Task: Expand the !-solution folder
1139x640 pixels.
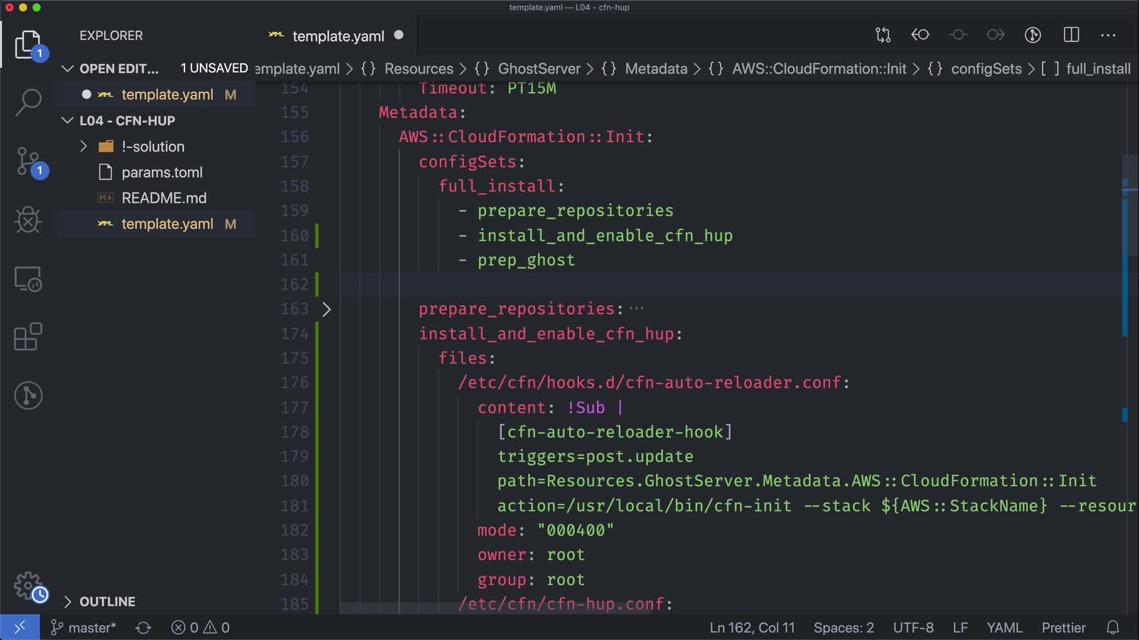Action: tap(84, 146)
